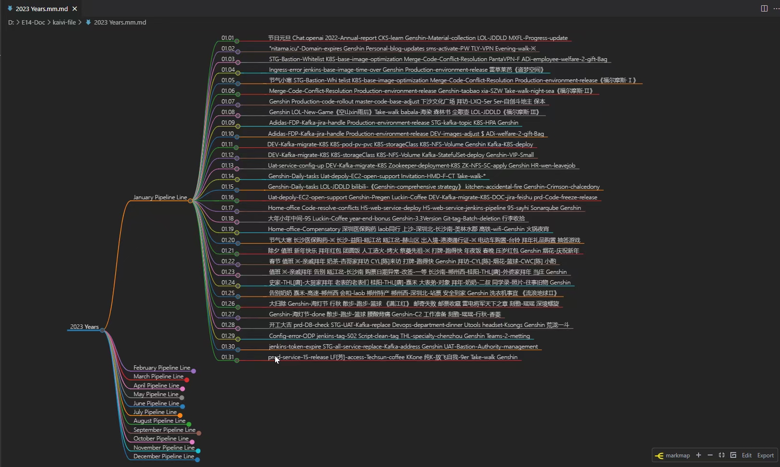Toggle the 01.25 node circle
780x467 pixels.
[238, 297]
